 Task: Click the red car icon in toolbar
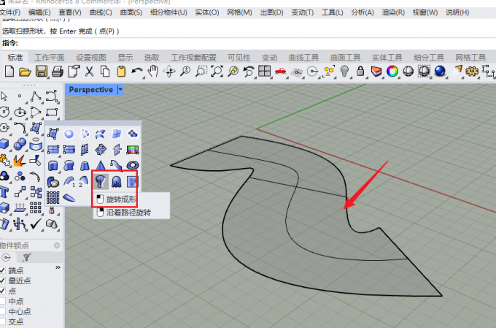280,72
